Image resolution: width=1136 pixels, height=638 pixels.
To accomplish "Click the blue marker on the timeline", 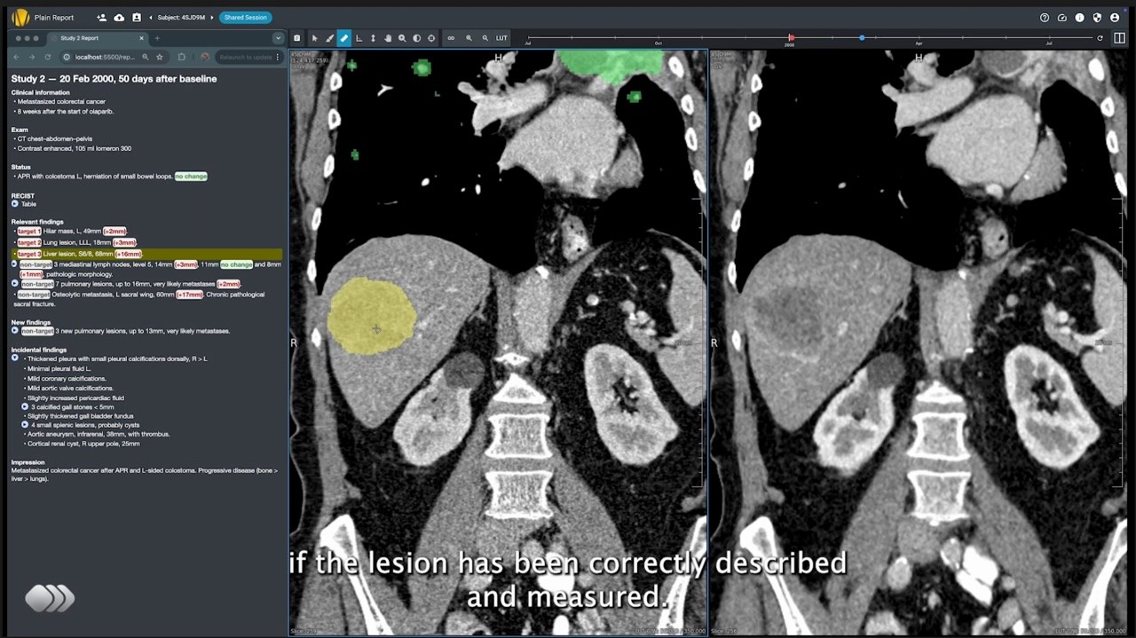I will [x=862, y=38].
